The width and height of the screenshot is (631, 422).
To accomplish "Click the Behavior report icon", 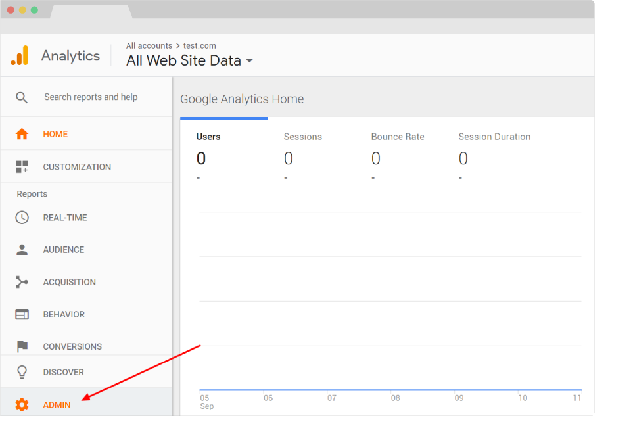I will [22, 314].
